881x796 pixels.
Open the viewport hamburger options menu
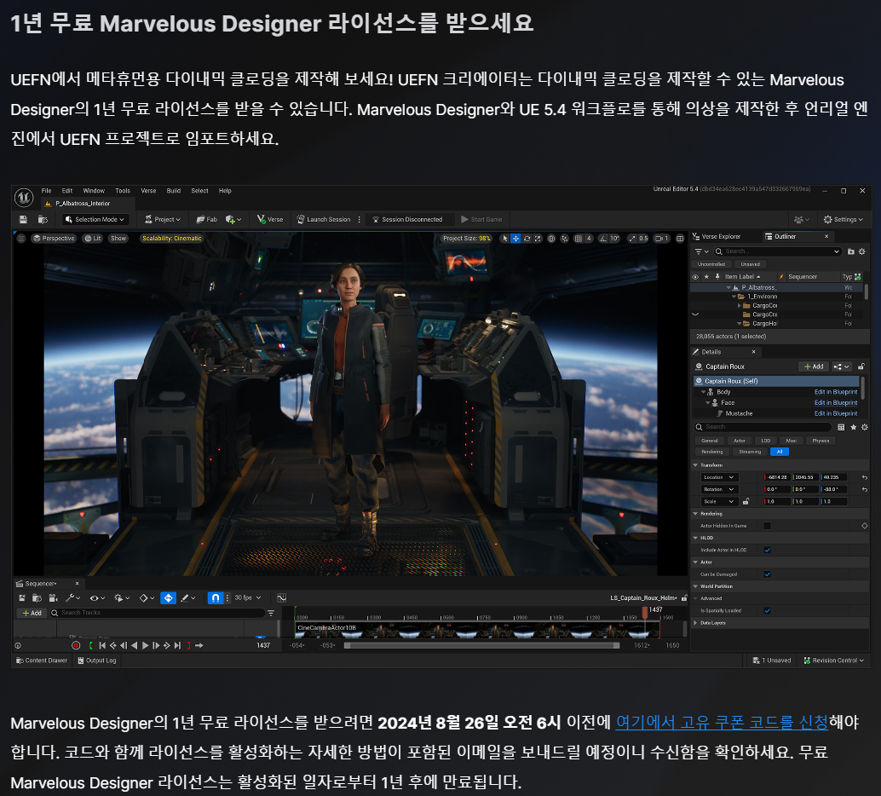[x=20, y=239]
